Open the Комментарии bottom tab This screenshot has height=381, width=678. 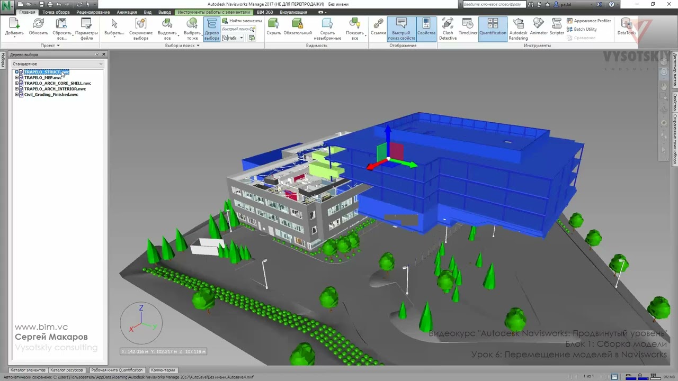pyautogui.click(x=162, y=370)
